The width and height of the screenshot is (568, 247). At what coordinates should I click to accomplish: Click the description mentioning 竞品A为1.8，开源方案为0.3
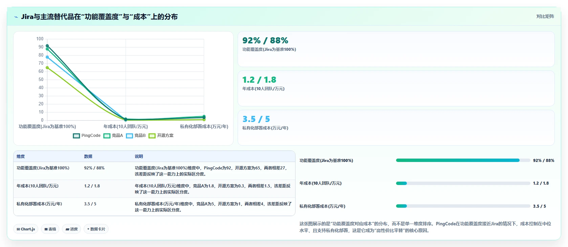pos(213,189)
